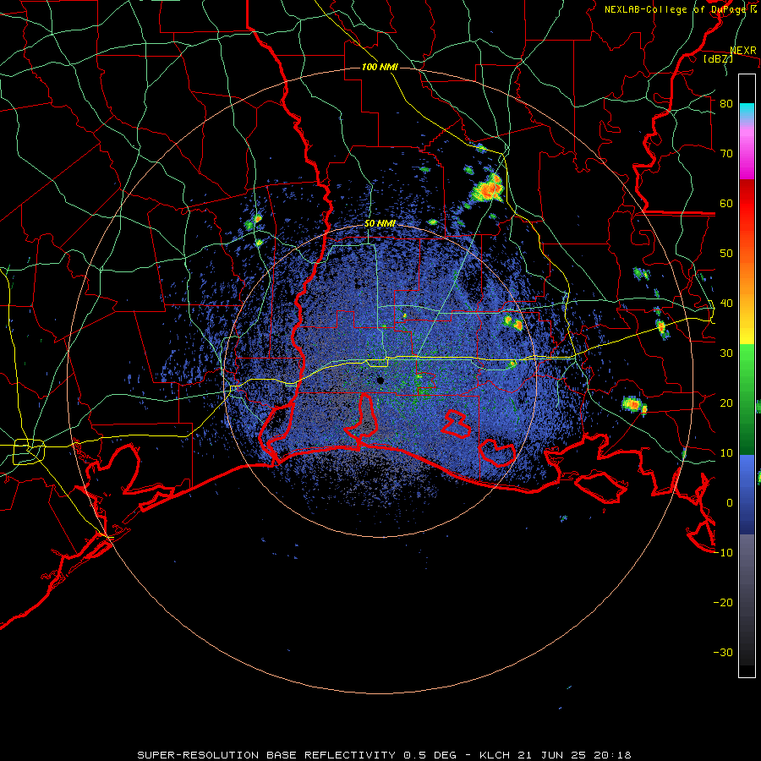This screenshot has width=761, height=761.
Task: Click the 40 value on the dBZ scale
Action: click(726, 304)
